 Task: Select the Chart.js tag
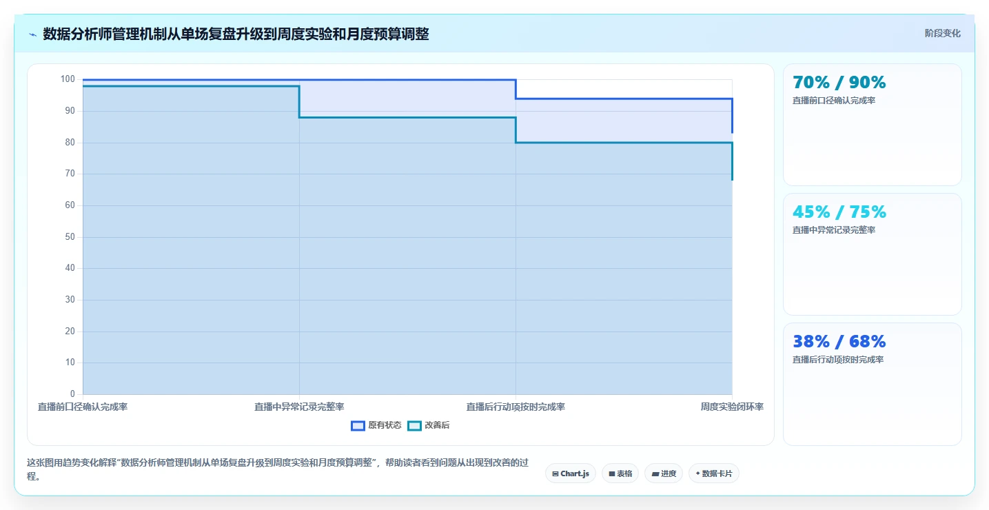[571, 473]
